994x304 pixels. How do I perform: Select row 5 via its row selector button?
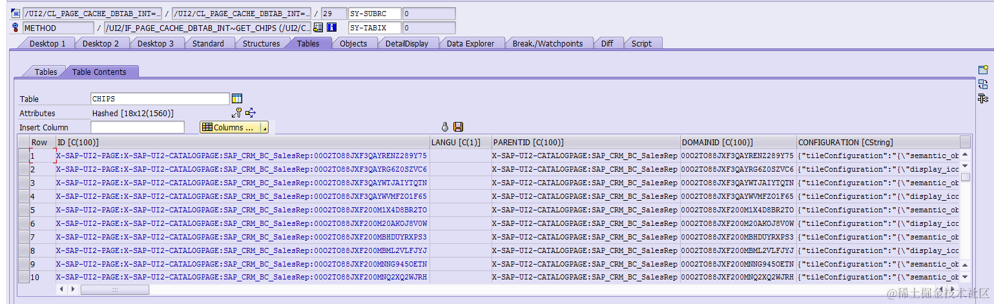[23, 210]
